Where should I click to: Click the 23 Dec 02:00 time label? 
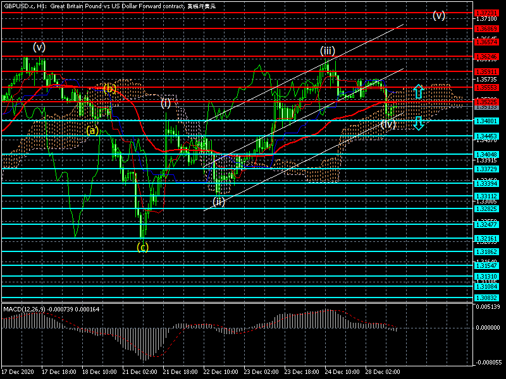pos(261,371)
